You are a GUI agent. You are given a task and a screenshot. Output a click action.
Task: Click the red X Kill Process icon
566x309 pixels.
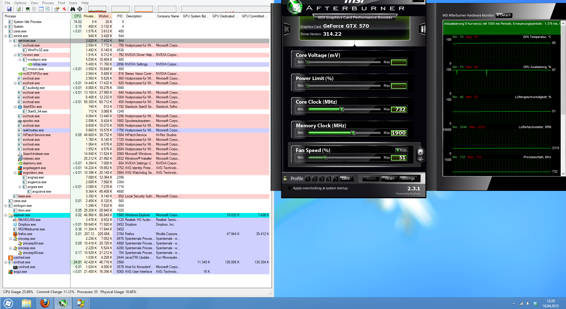64,9
